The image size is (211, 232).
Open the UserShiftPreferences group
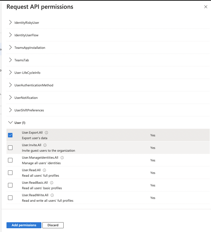(10, 110)
